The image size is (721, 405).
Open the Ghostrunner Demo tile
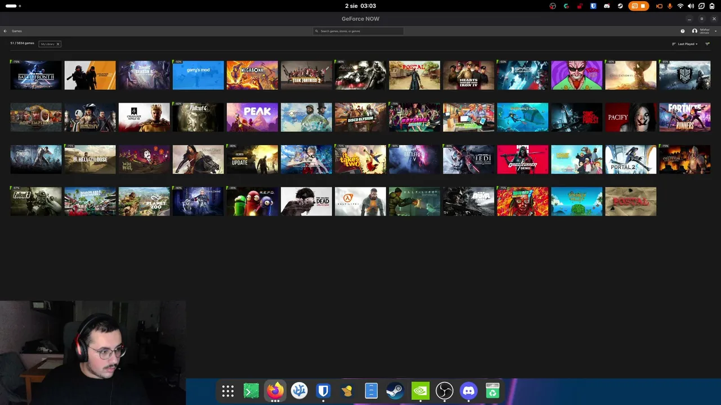523,160
